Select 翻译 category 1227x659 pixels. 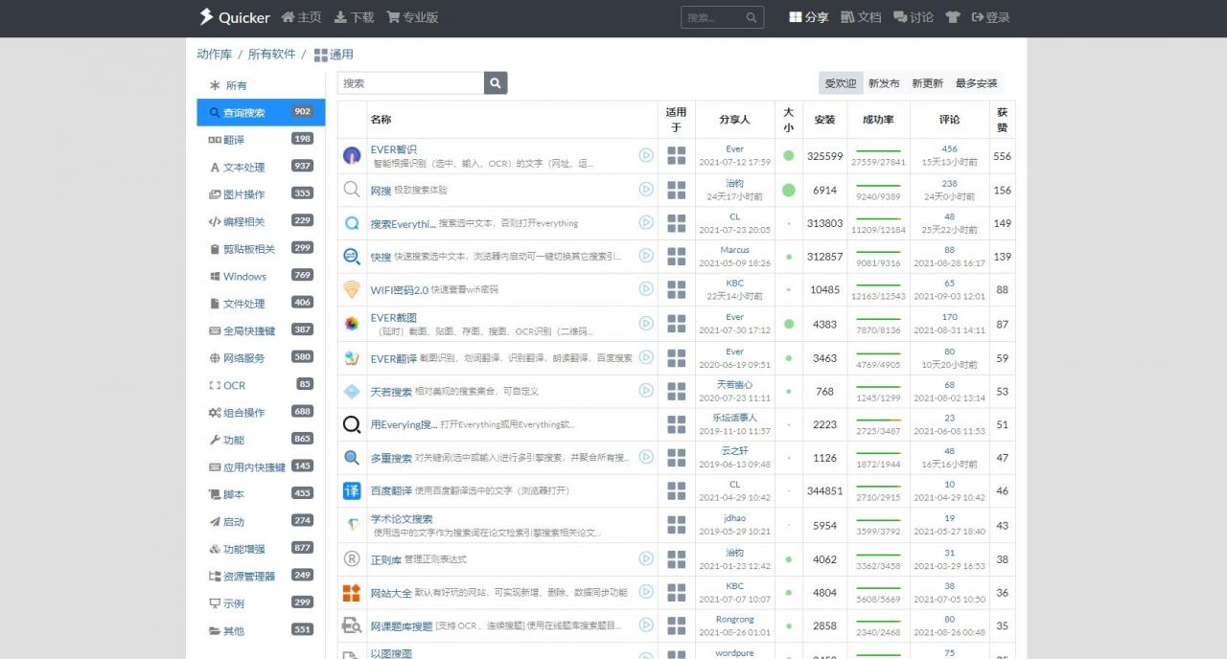(x=261, y=140)
